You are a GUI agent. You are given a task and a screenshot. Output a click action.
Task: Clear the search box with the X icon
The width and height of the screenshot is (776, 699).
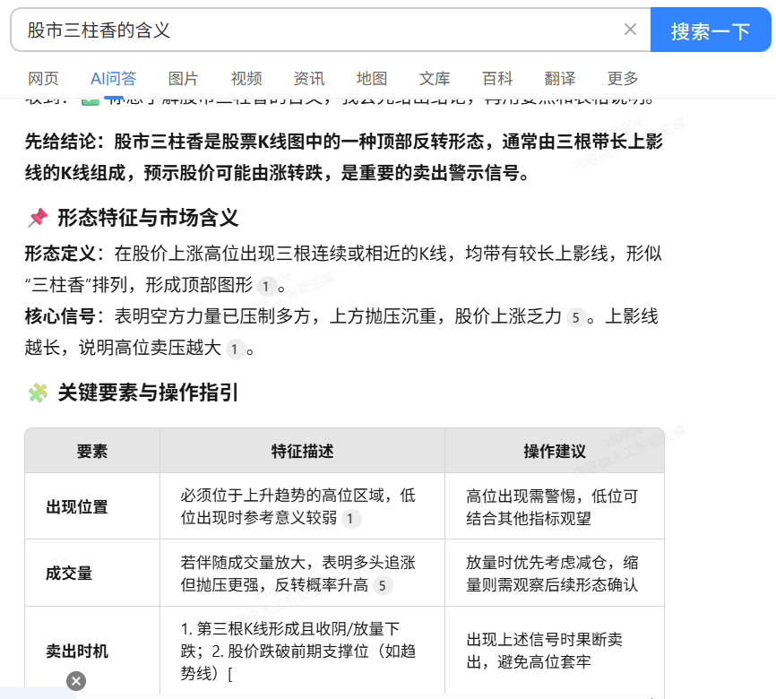point(630,30)
